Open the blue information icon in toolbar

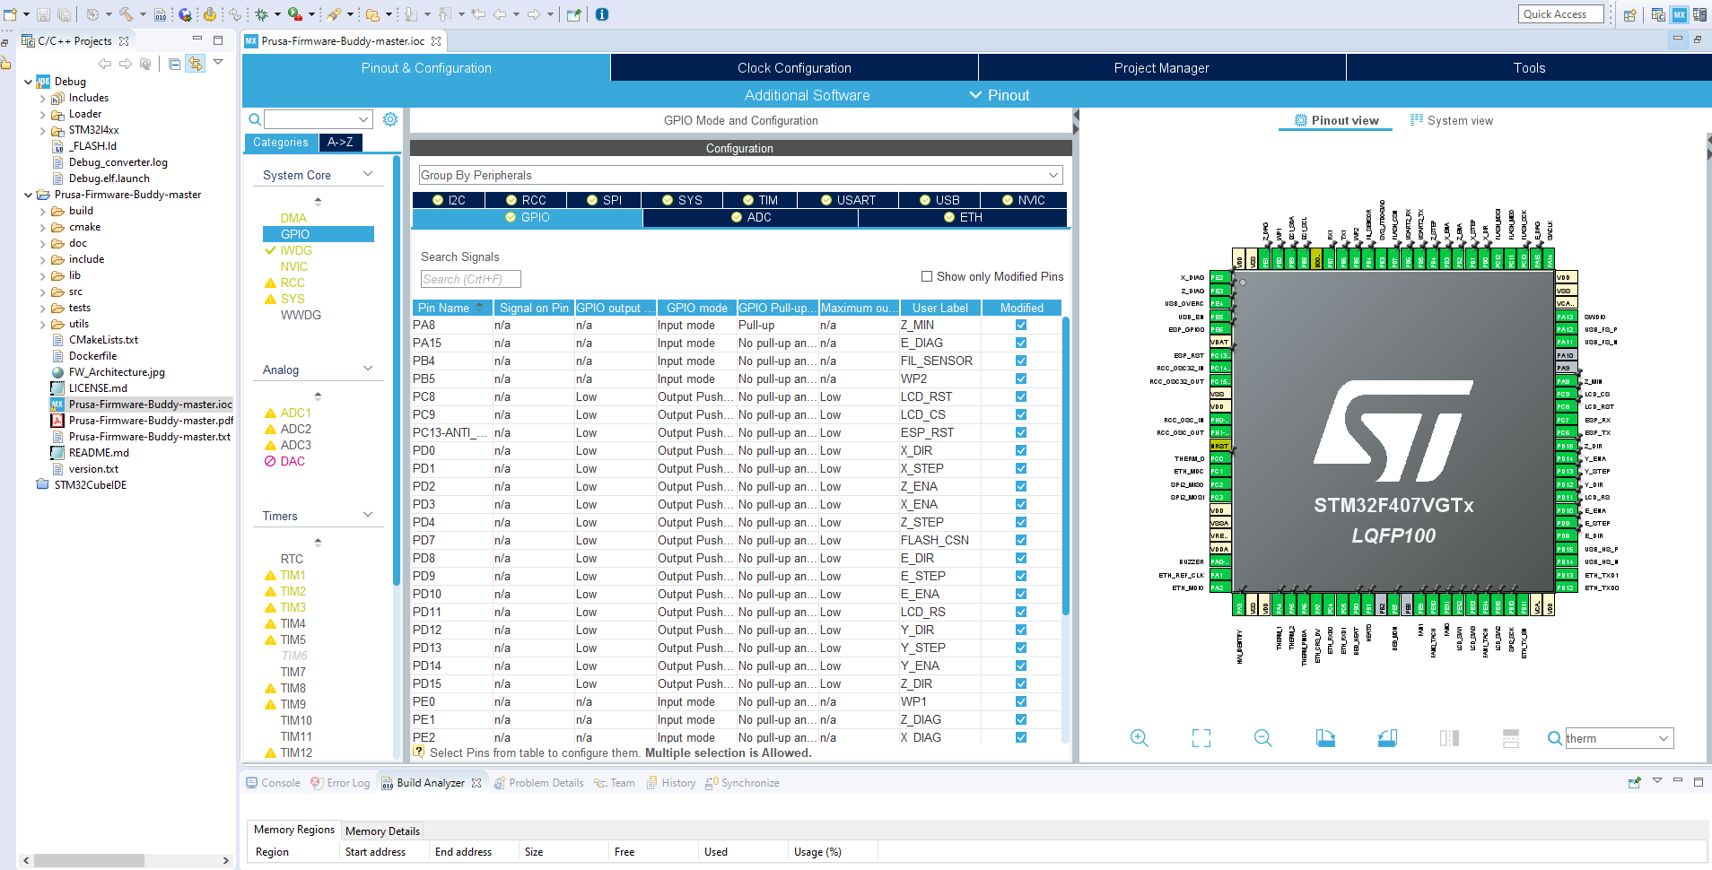click(602, 14)
